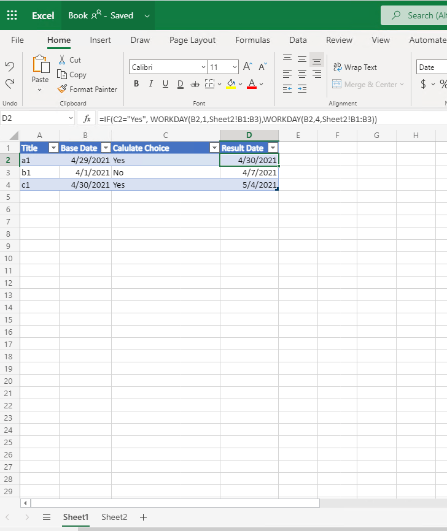Click Excel app name link

[43, 15]
